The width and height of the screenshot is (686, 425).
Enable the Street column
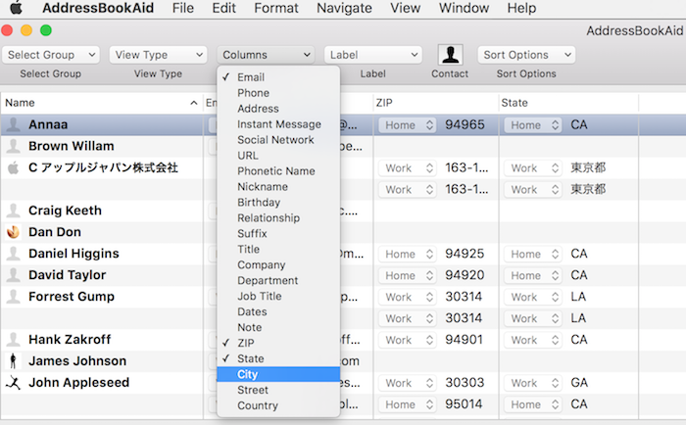(x=278, y=390)
